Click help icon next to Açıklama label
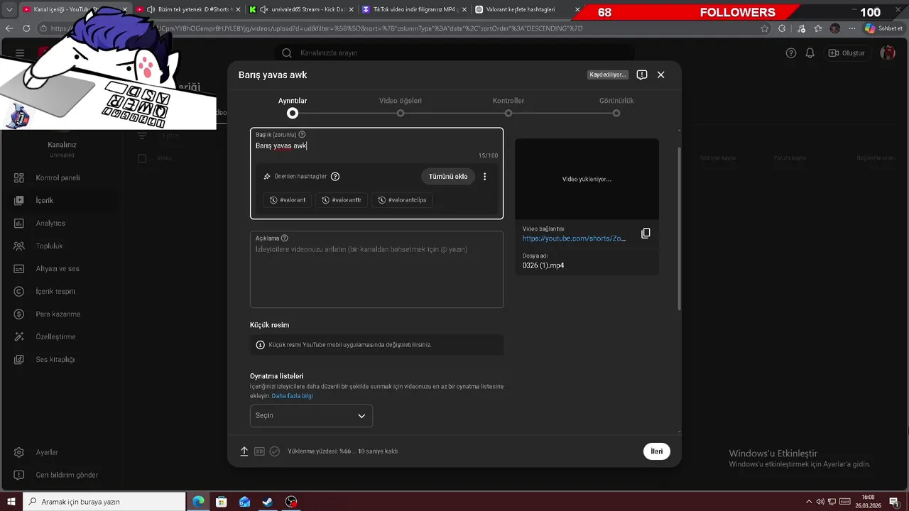 [x=285, y=238]
